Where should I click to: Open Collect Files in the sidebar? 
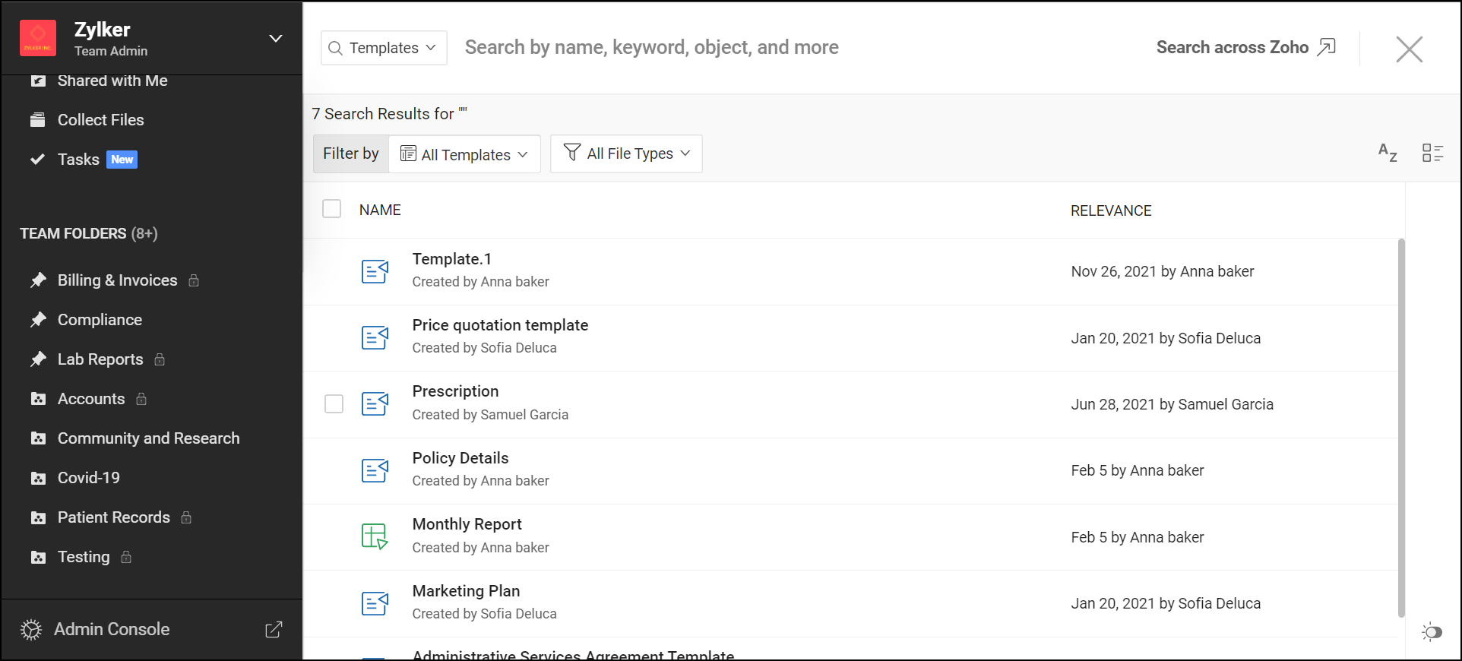point(100,120)
